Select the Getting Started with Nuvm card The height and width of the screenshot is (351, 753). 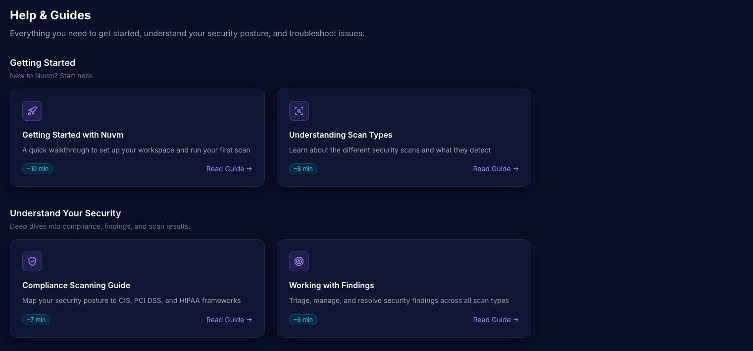pos(137,138)
